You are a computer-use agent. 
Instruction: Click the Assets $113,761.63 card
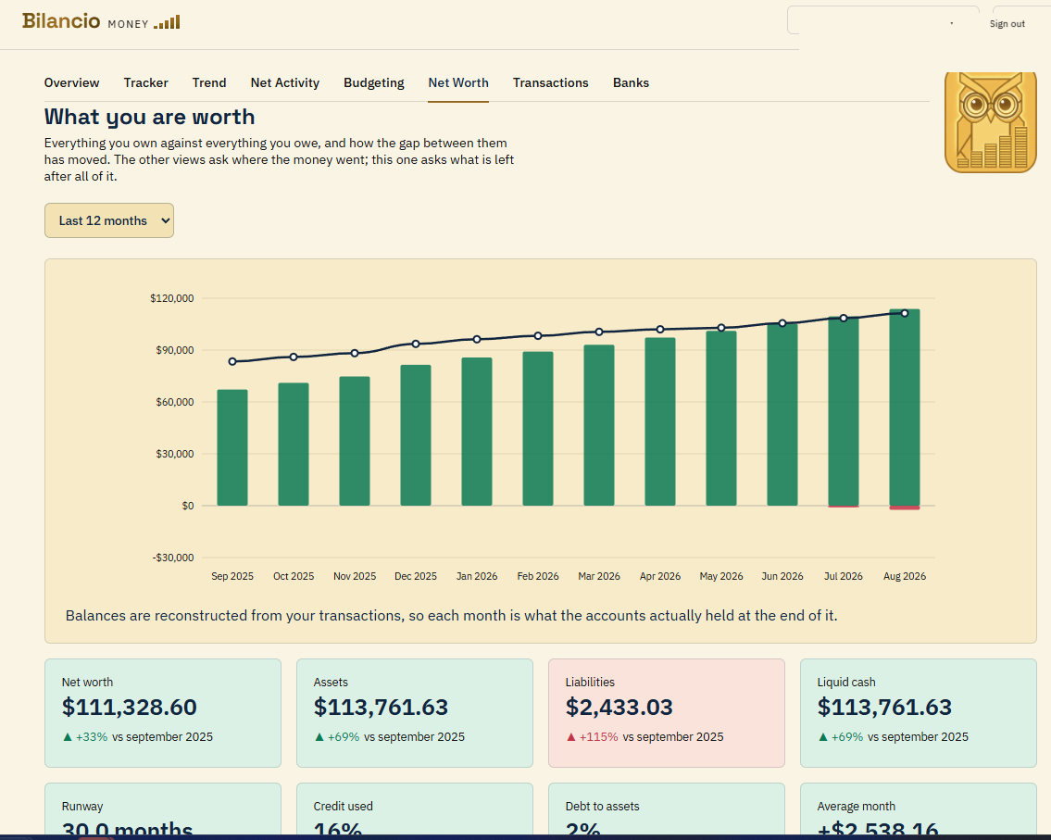click(415, 712)
